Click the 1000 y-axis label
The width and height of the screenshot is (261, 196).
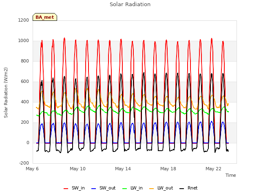[24, 41]
